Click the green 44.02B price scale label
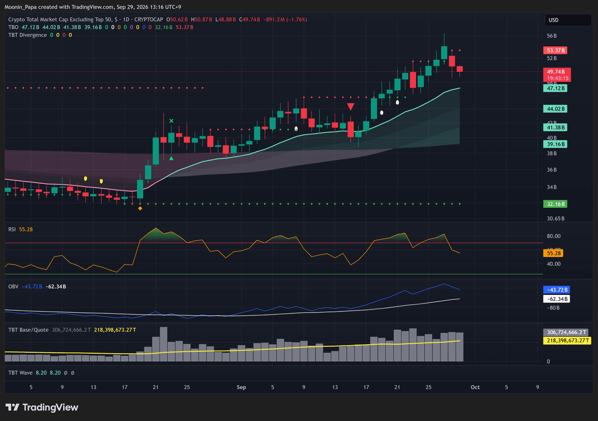Screen dimensions: 598x421 coord(556,109)
